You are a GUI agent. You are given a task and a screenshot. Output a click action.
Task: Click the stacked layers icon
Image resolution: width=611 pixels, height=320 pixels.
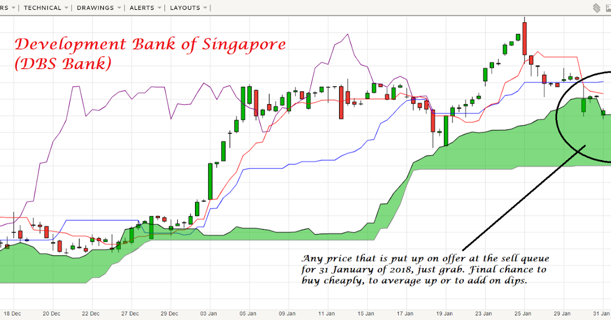click(597, 8)
